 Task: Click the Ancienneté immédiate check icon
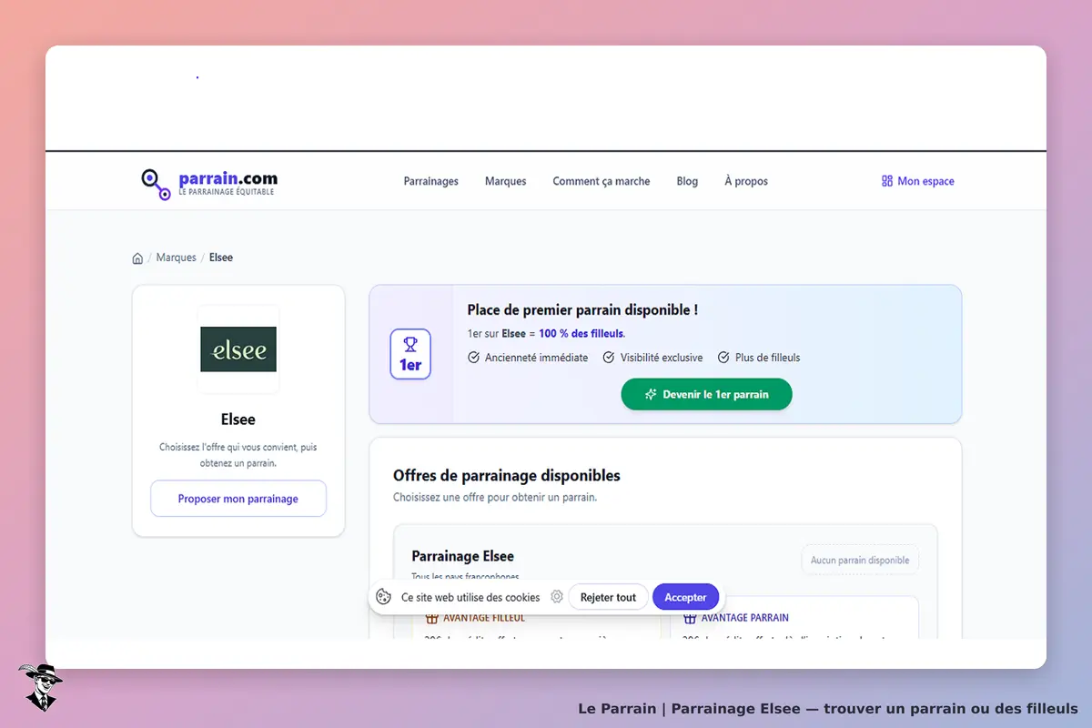click(473, 358)
